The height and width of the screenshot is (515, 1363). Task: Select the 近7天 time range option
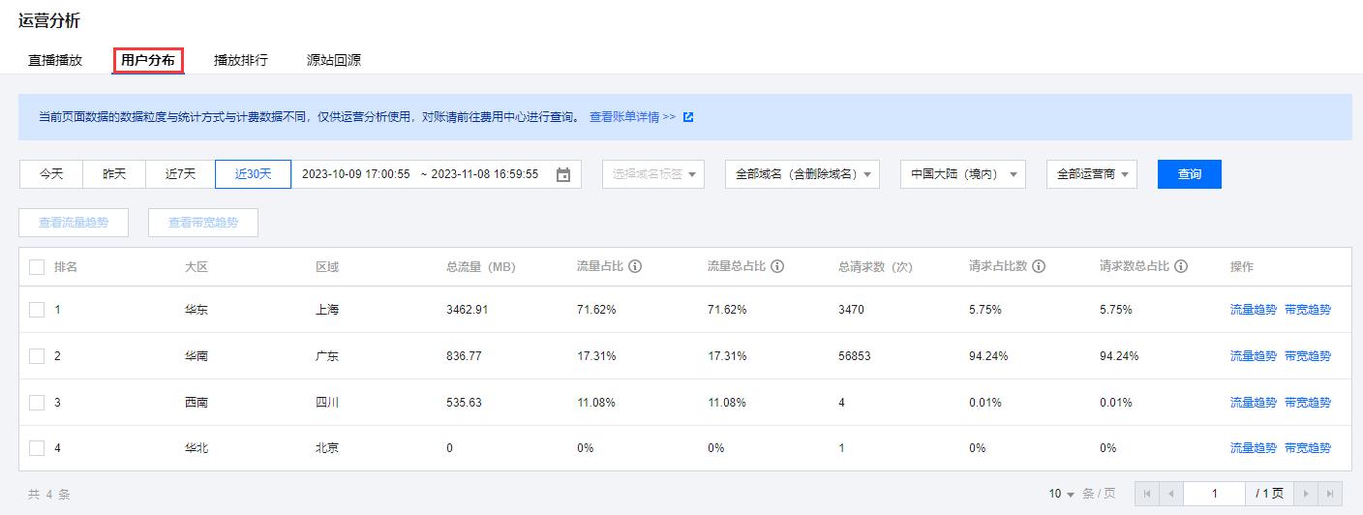180,174
